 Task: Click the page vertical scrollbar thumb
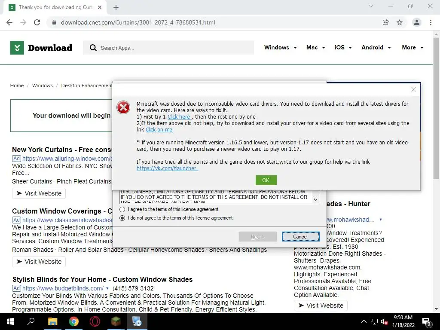[436, 109]
